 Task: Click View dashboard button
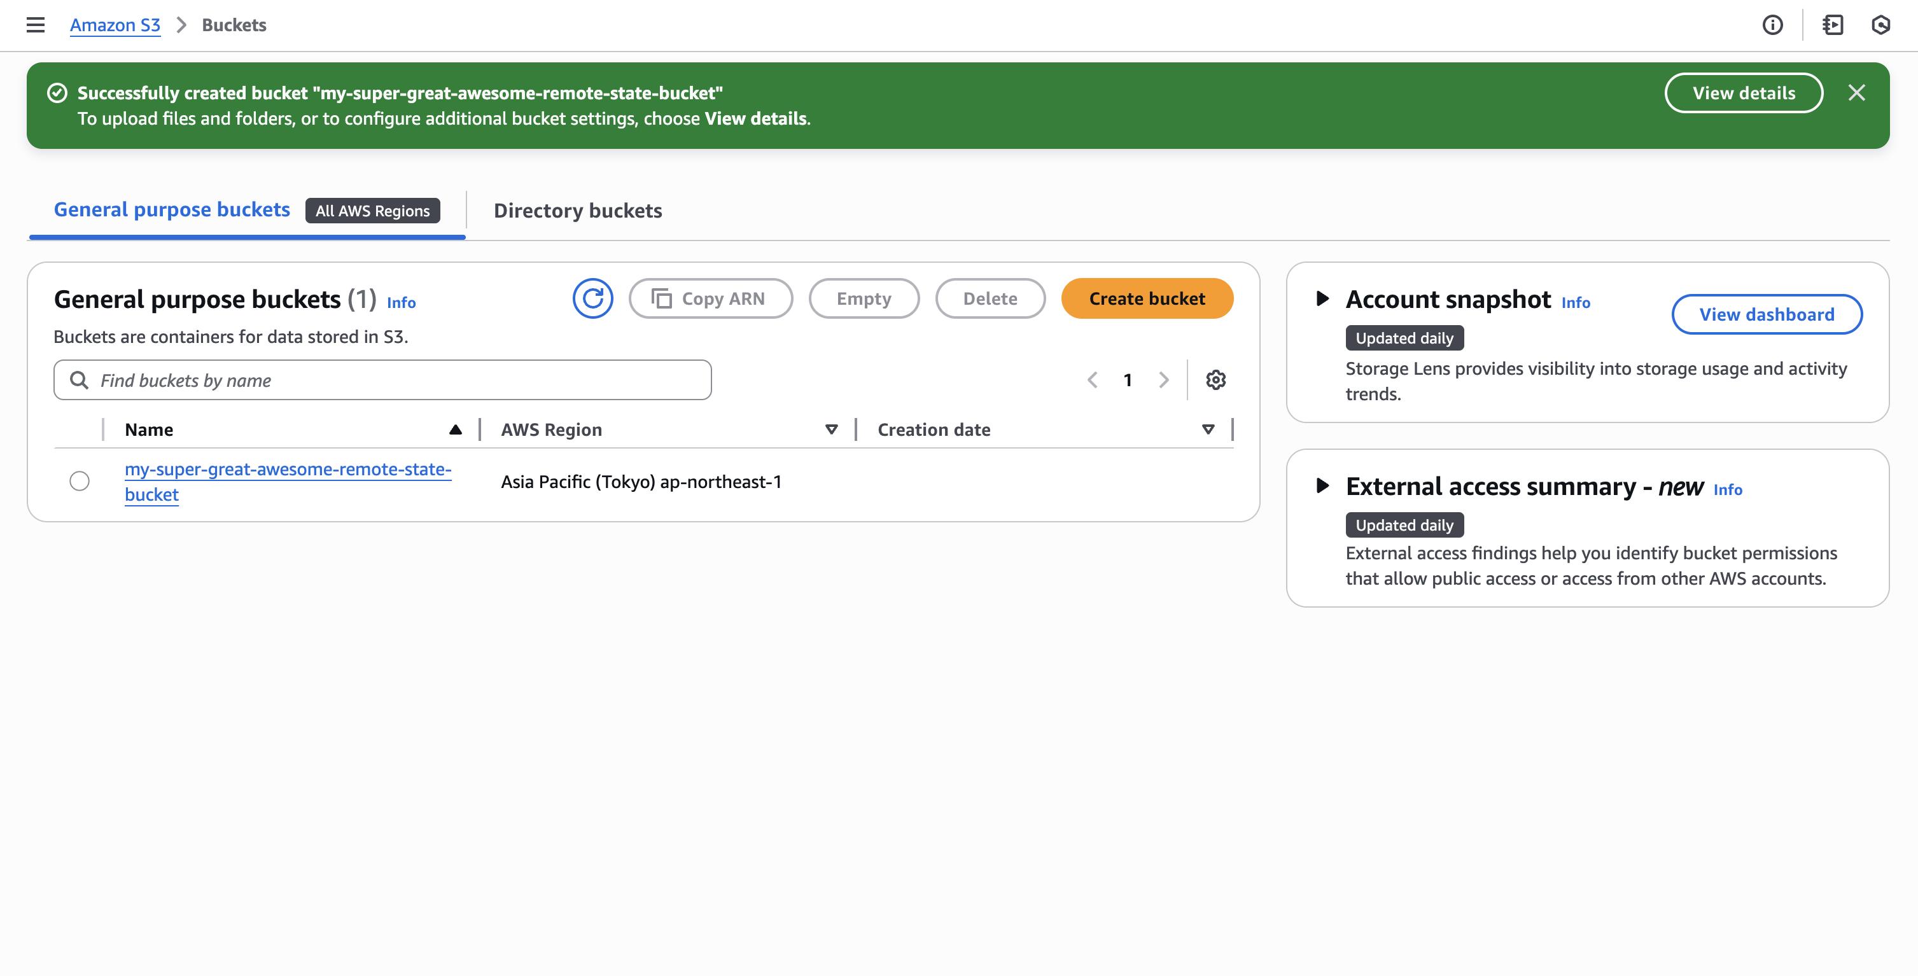click(x=1766, y=314)
